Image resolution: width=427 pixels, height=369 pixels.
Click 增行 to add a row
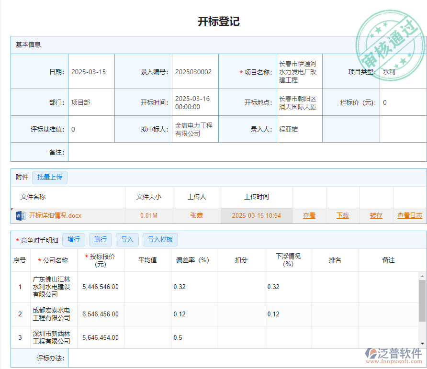coord(74,239)
